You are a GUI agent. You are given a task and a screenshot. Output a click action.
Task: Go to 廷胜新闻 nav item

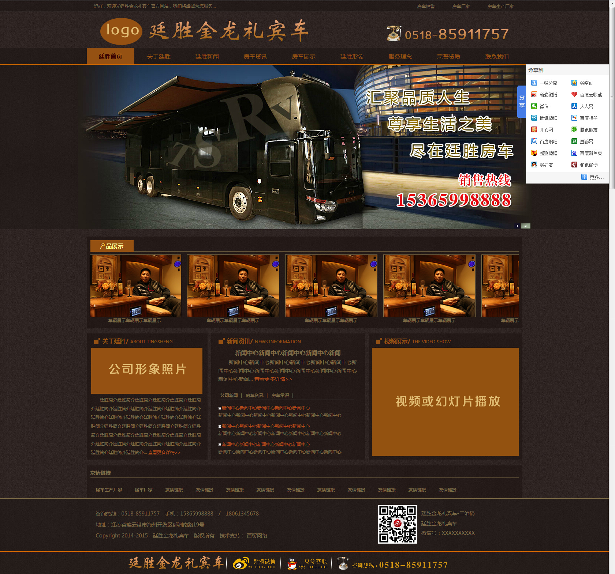click(x=207, y=56)
